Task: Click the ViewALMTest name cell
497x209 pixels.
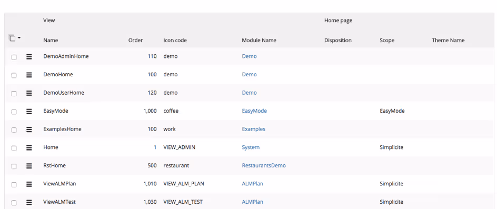Action: [59, 202]
